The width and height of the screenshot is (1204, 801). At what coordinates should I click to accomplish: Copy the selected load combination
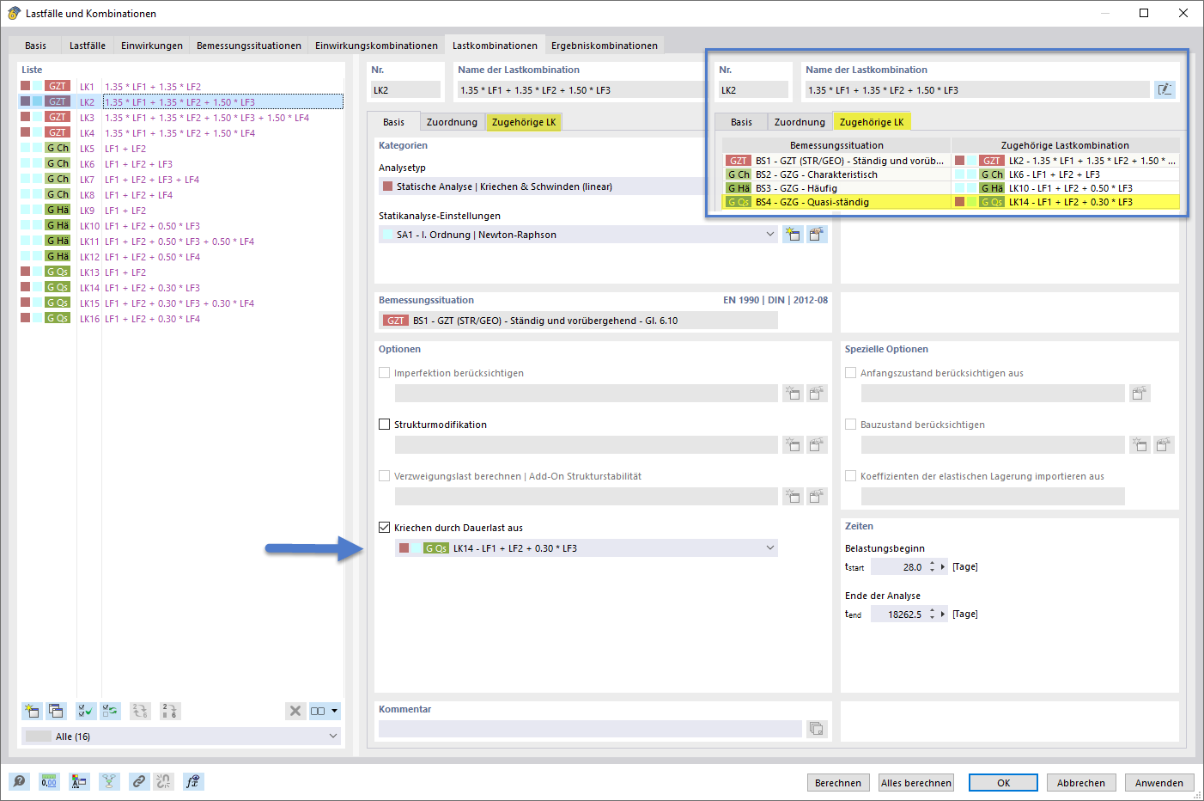(55, 711)
